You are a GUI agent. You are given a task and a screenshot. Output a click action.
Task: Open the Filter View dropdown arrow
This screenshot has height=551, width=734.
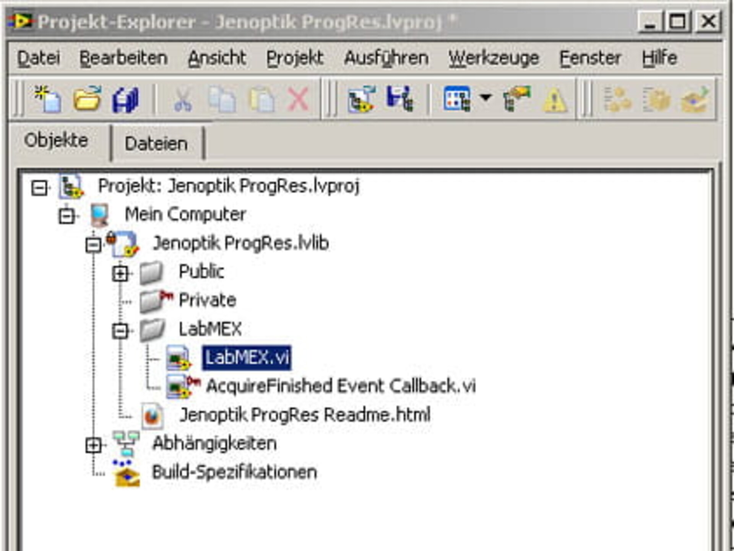tap(486, 97)
